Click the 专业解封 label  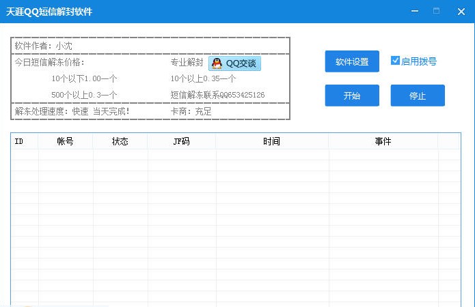187,62
